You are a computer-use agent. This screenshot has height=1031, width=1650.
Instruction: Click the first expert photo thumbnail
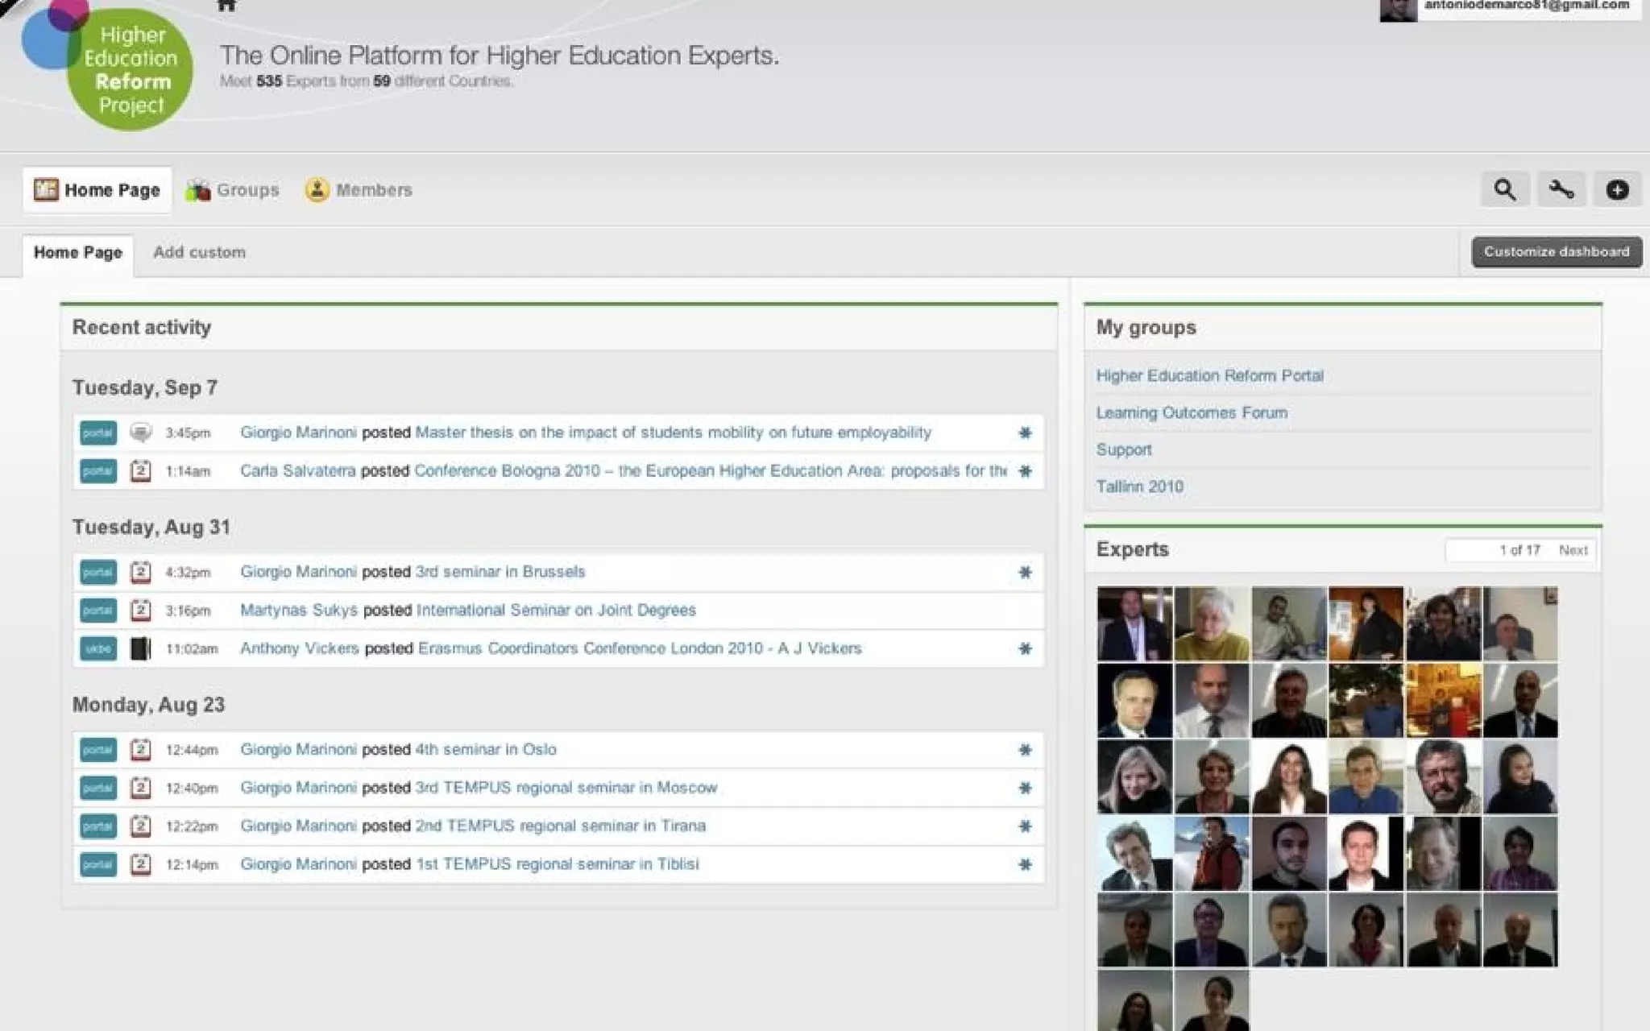[1134, 623]
